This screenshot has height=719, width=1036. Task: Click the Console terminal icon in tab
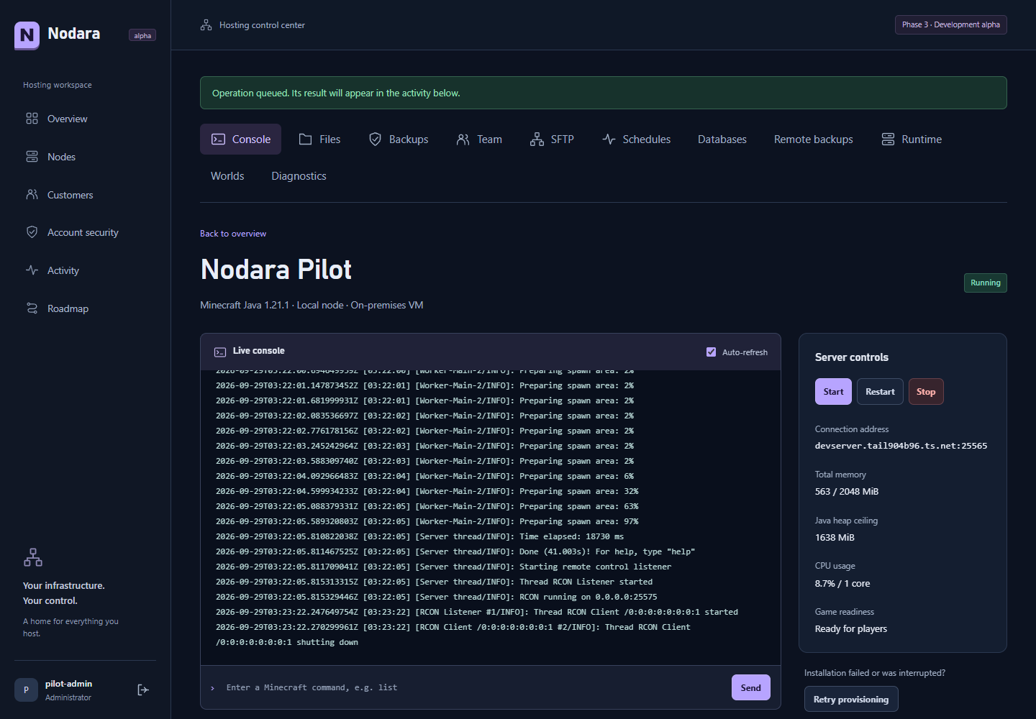pyautogui.click(x=218, y=139)
